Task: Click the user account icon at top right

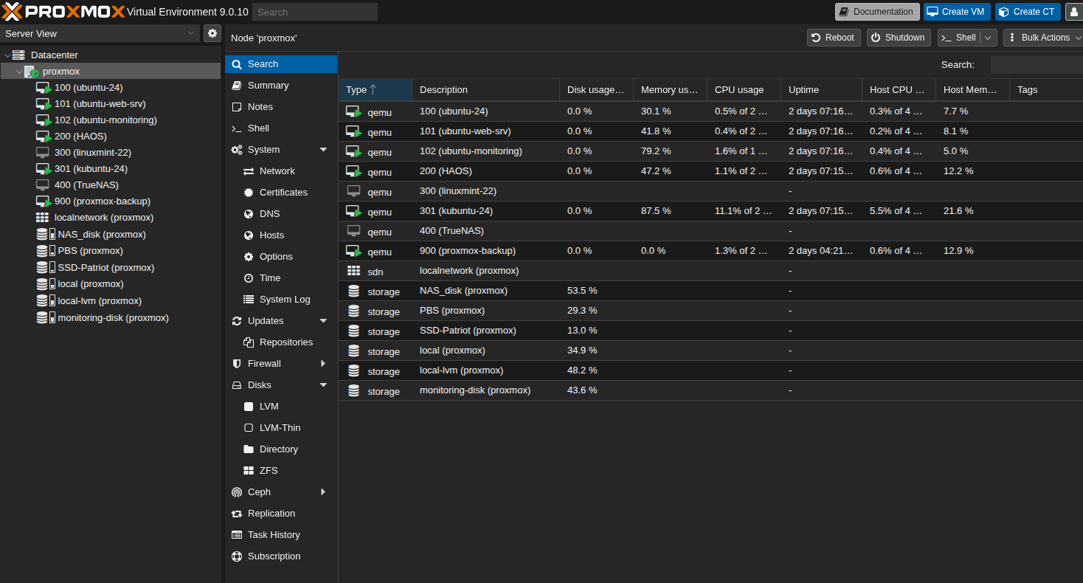Action: [1073, 12]
